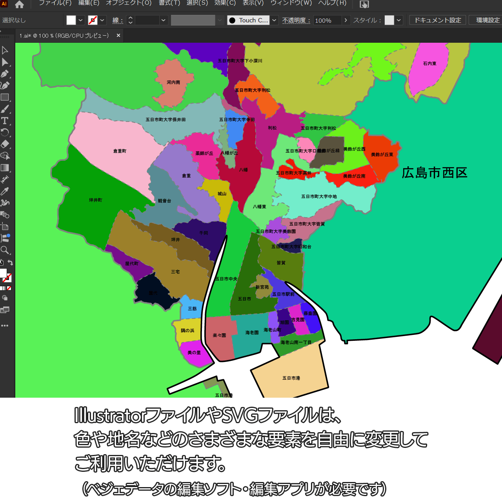Choose the Eraser tool
This screenshot has height=502, width=502.
click(x=5, y=144)
